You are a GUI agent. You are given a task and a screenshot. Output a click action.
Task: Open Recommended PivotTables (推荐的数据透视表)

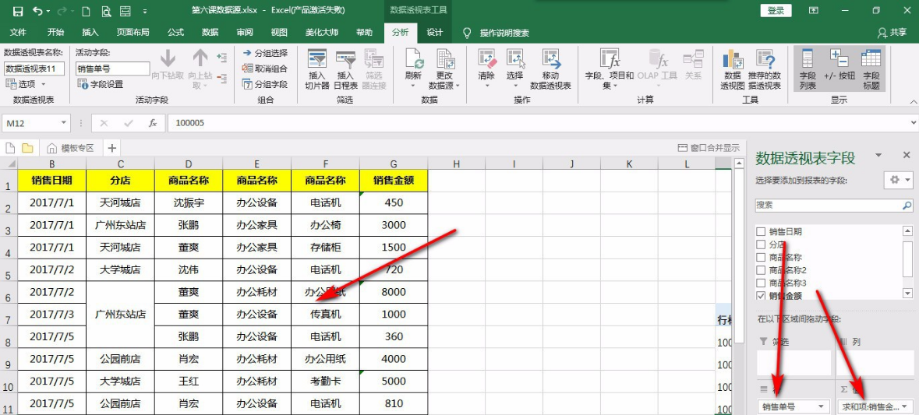[764, 69]
